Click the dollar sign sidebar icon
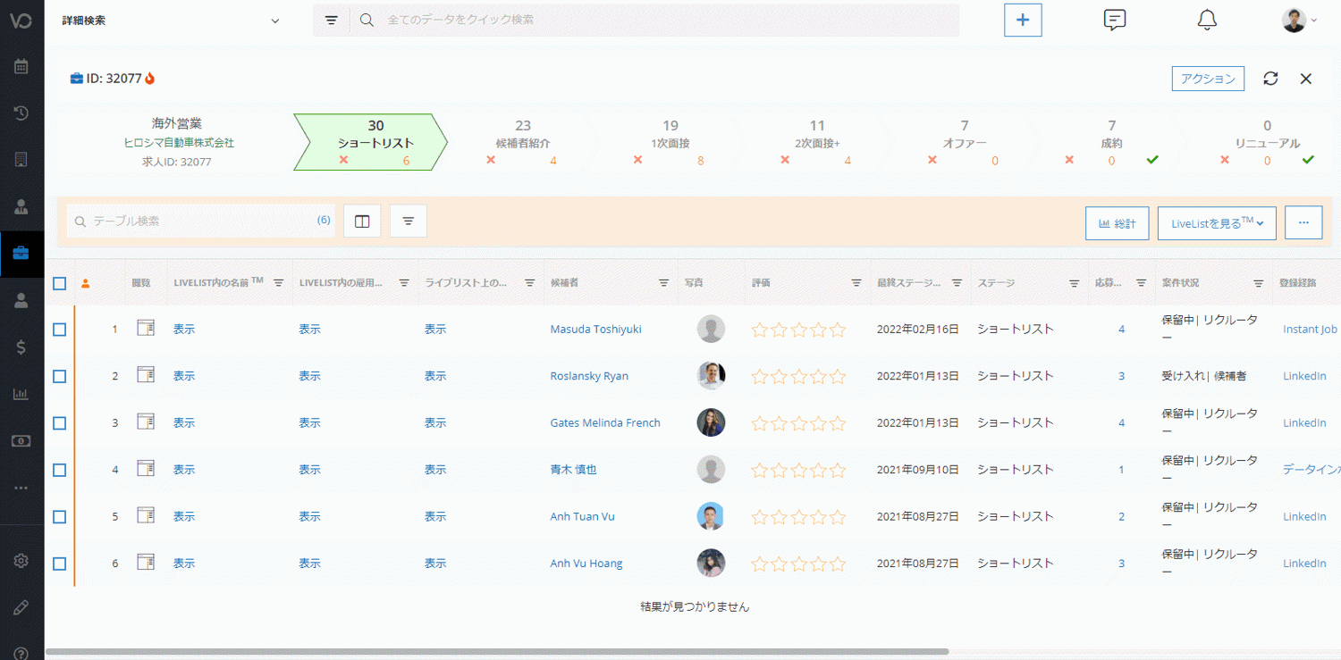This screenshot has width=1341, height=660. point(21,347)
